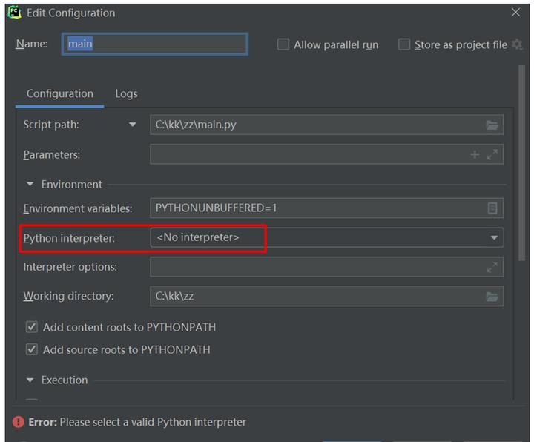534x442 pixels.
Task: Switch to the Logs tab
Action: pyautogui.click(x=126, y=93)
